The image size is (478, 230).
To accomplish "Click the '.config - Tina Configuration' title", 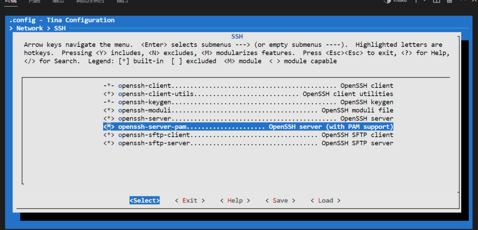I will point(62,20).
